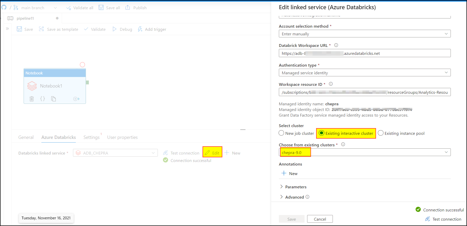Click the info icon beside Advanced
The image size is (467, 226).
[x=307, y=197]
